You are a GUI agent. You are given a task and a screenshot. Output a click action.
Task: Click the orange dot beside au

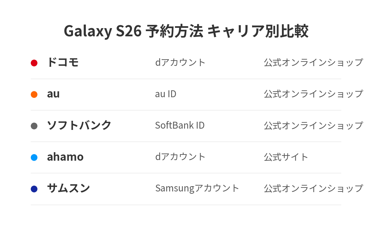click(34, 95)
